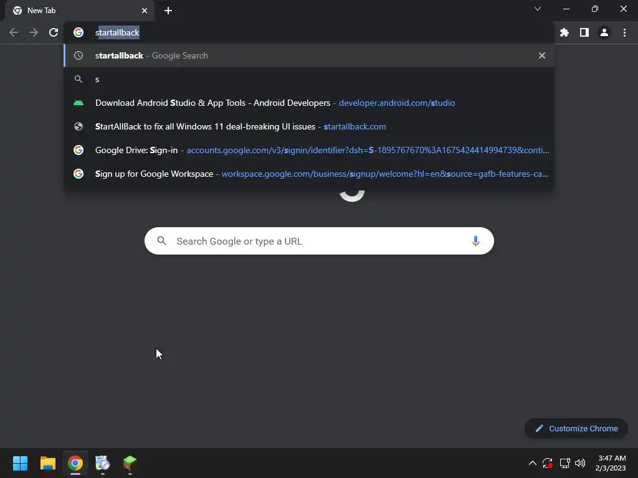Open the tab search chevron
The image size is (638, 478).
pos(538,9)
